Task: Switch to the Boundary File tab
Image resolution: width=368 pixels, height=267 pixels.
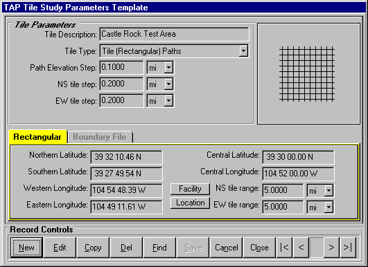Action: click(x=100, y=137)
